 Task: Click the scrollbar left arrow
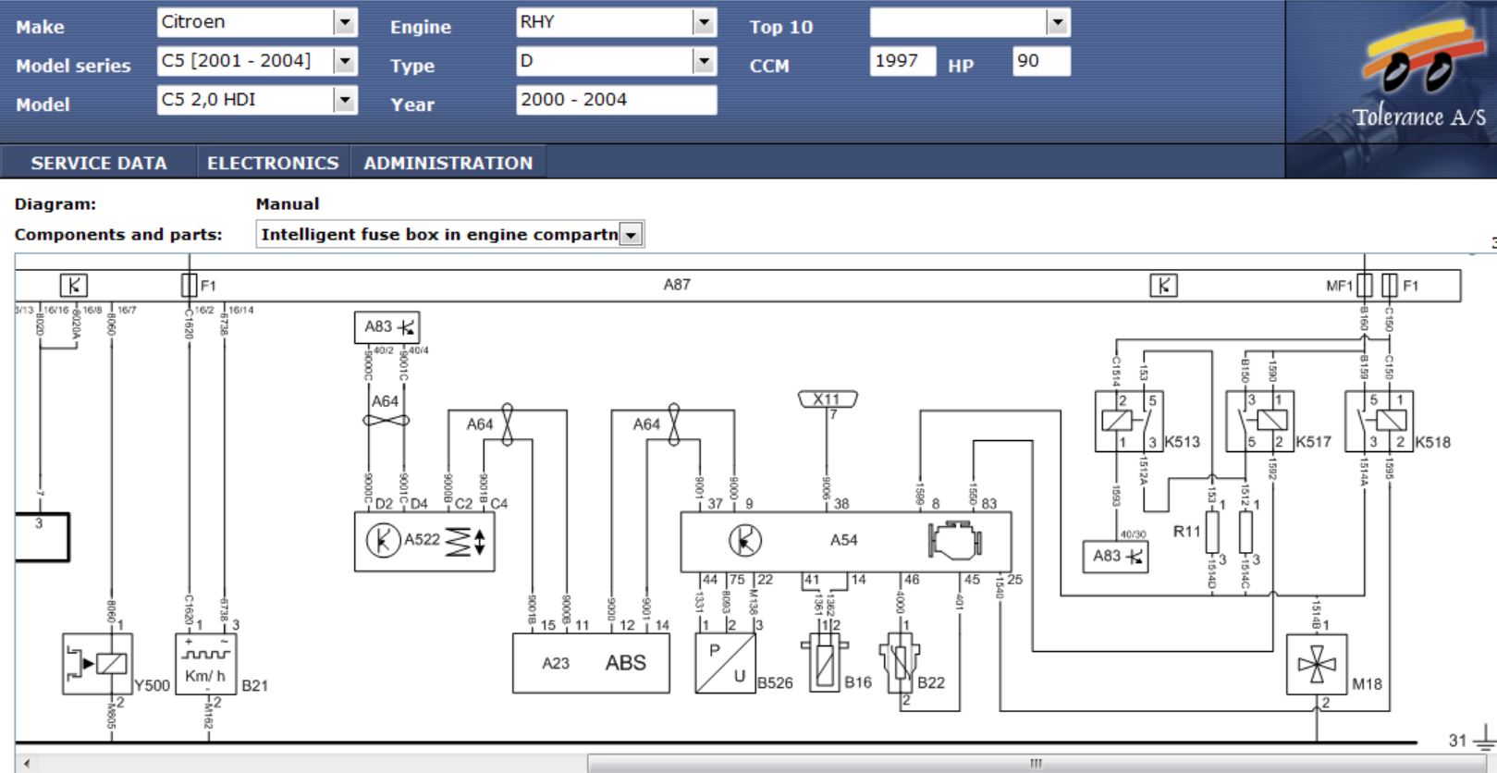click(x=26, y=764)
